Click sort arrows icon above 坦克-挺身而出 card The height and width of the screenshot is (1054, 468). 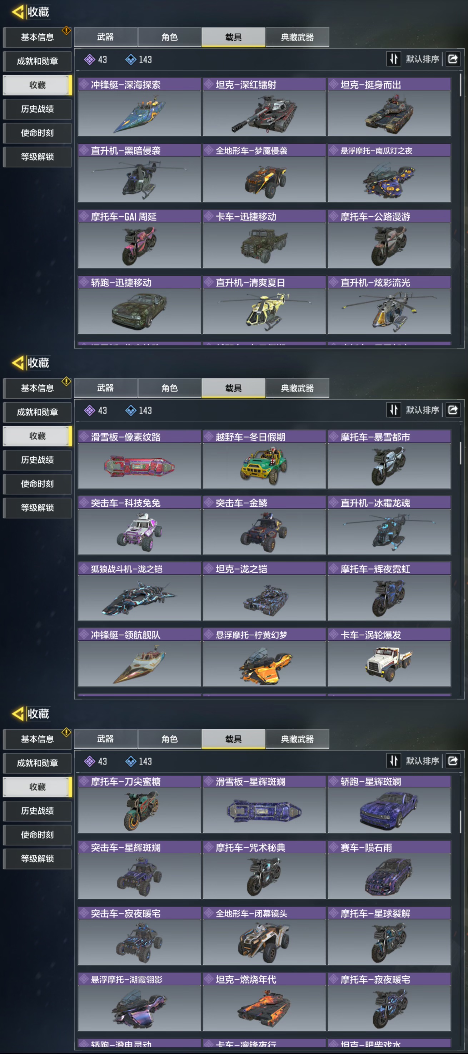tap(393, 59)
